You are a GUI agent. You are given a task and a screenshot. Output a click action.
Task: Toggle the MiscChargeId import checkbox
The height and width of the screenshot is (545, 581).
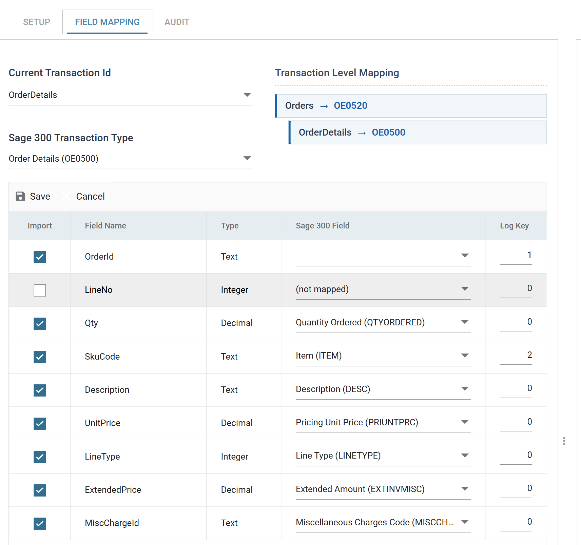[40, 524]
